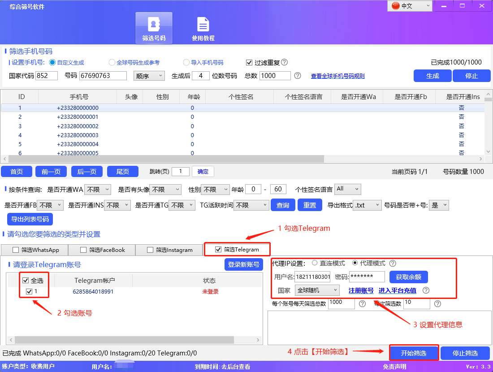Click help icon beside 过滤重复 checkbox
493x372 pixels.
tap(285, 62)
